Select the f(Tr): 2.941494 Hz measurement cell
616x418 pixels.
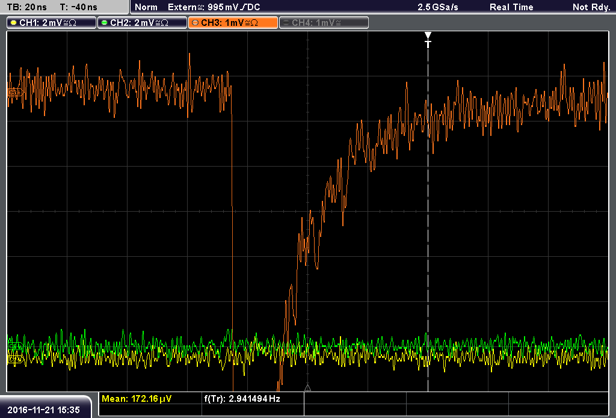(253, 399)
